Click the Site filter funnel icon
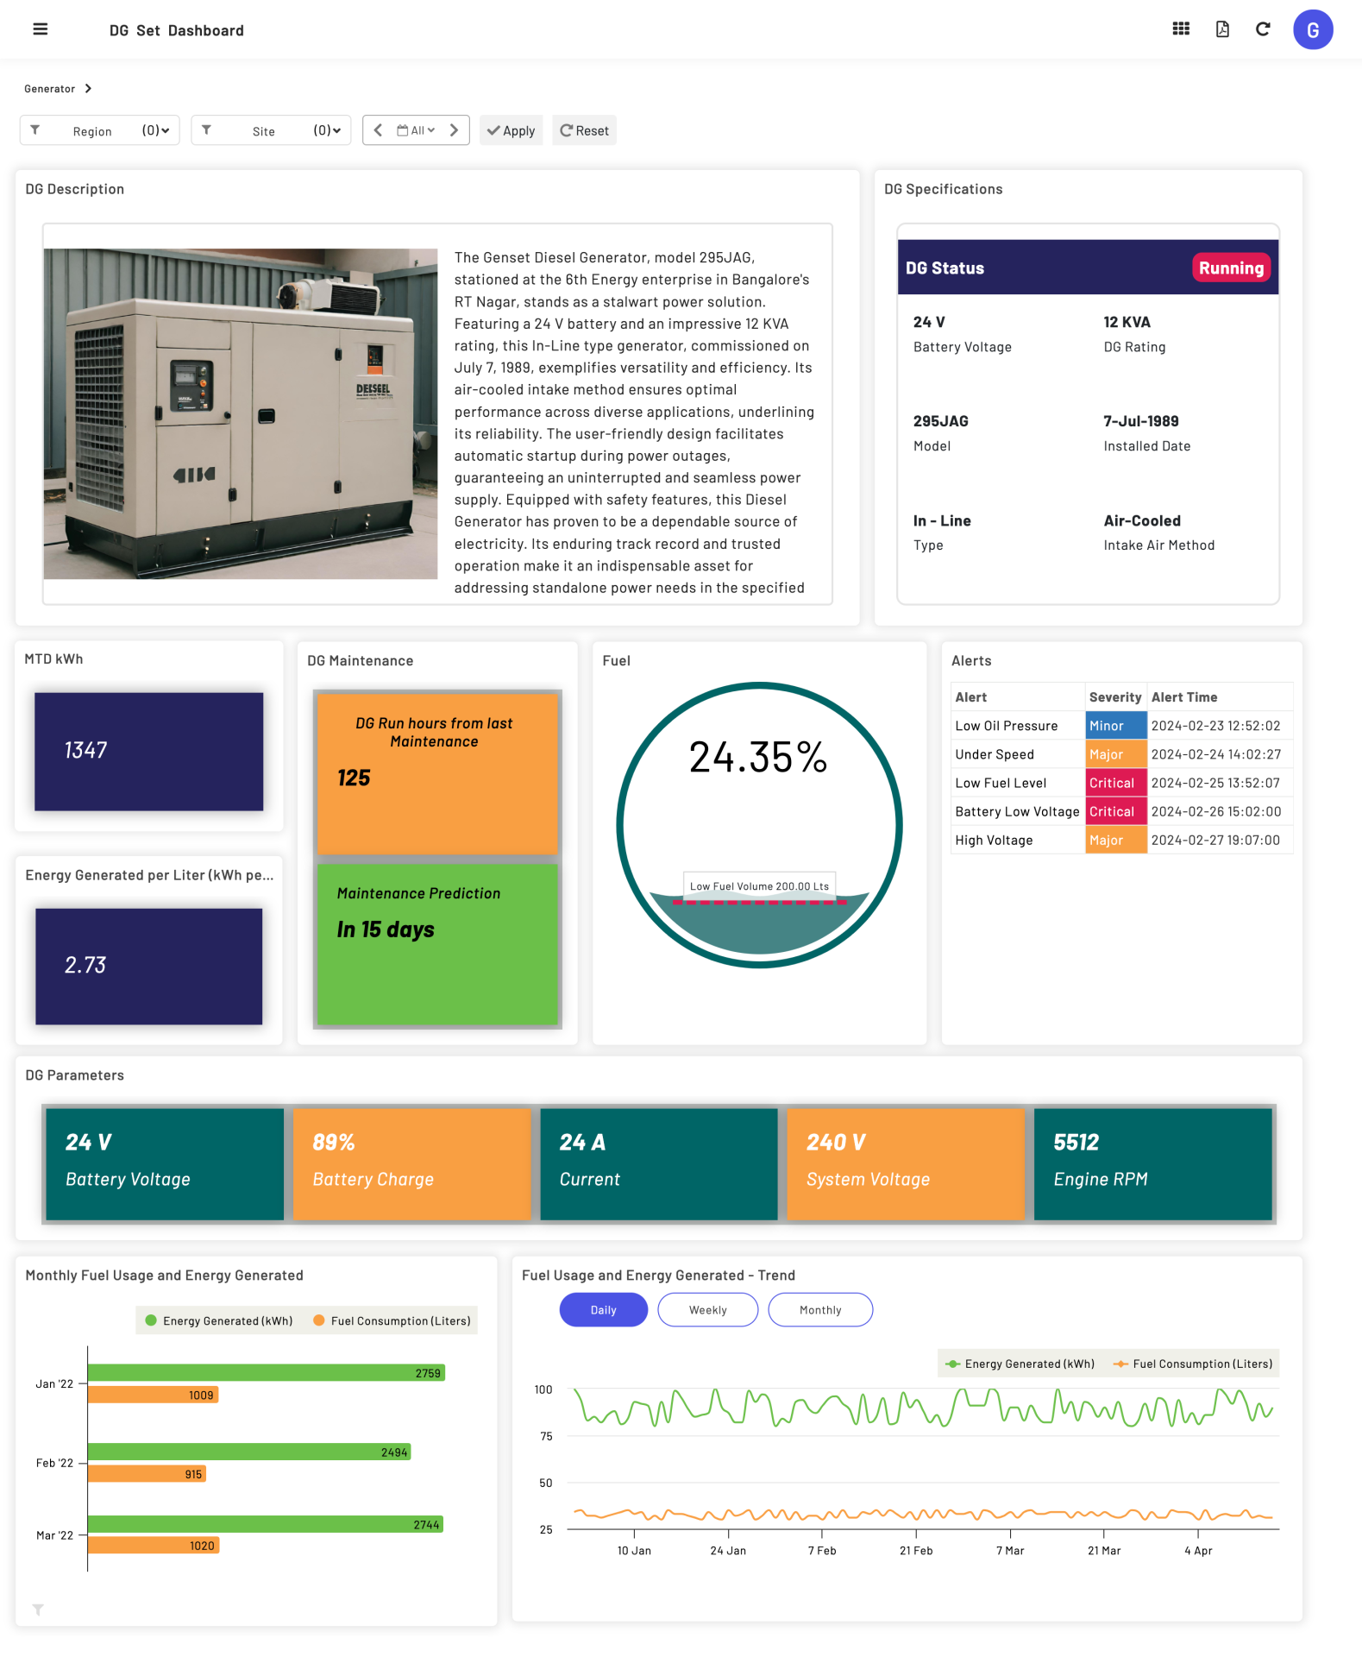The width and height of the screenshot is (1362, 1657). [x=206, y=130]
